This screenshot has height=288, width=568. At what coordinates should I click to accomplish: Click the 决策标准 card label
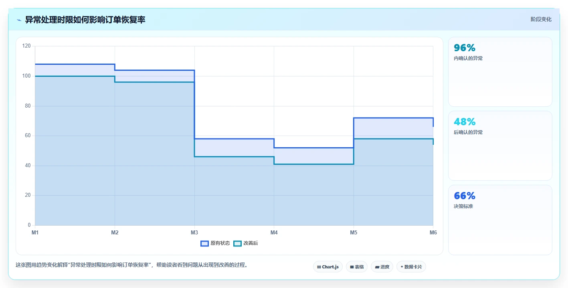(x=463, y=206)
